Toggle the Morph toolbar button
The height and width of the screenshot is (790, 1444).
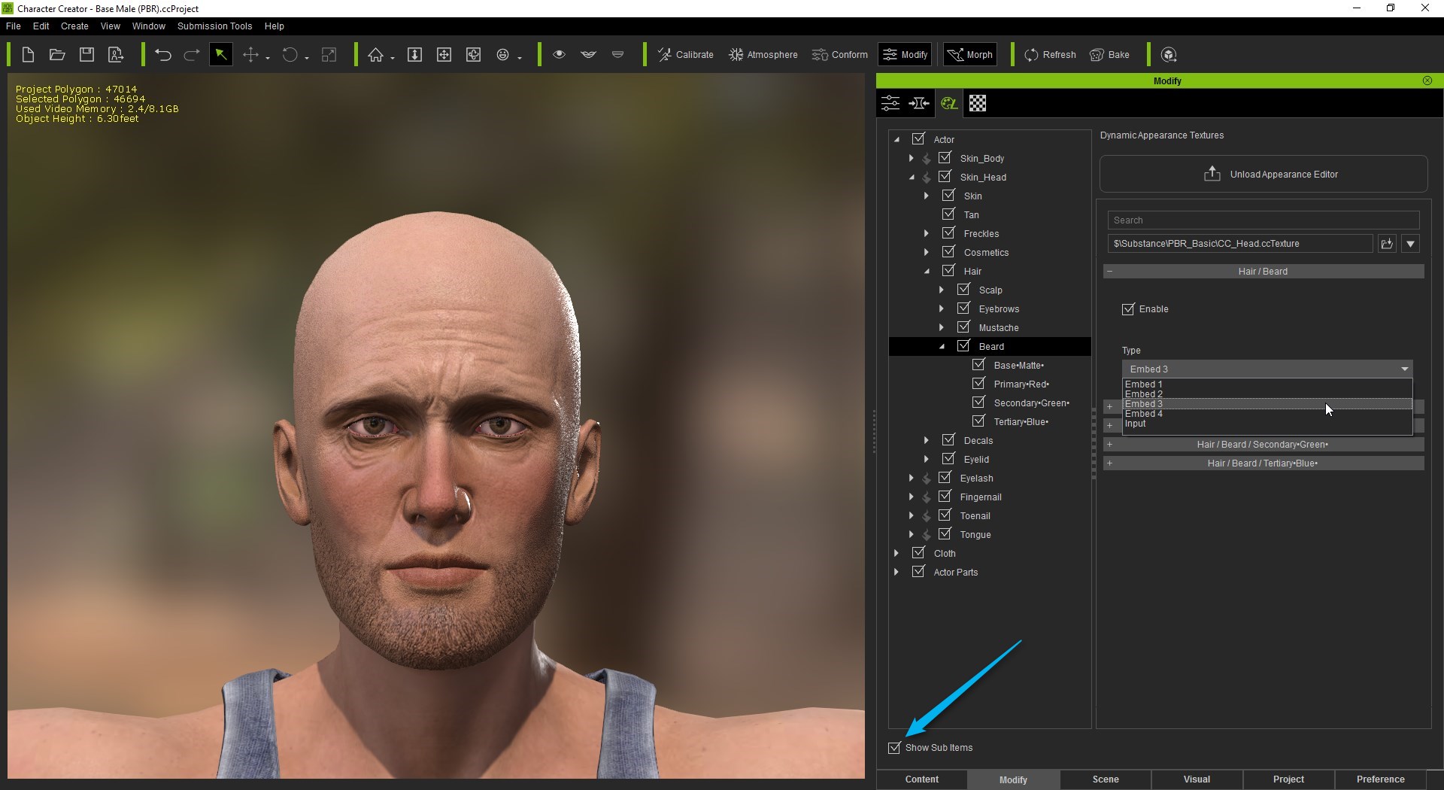(970, 54)
